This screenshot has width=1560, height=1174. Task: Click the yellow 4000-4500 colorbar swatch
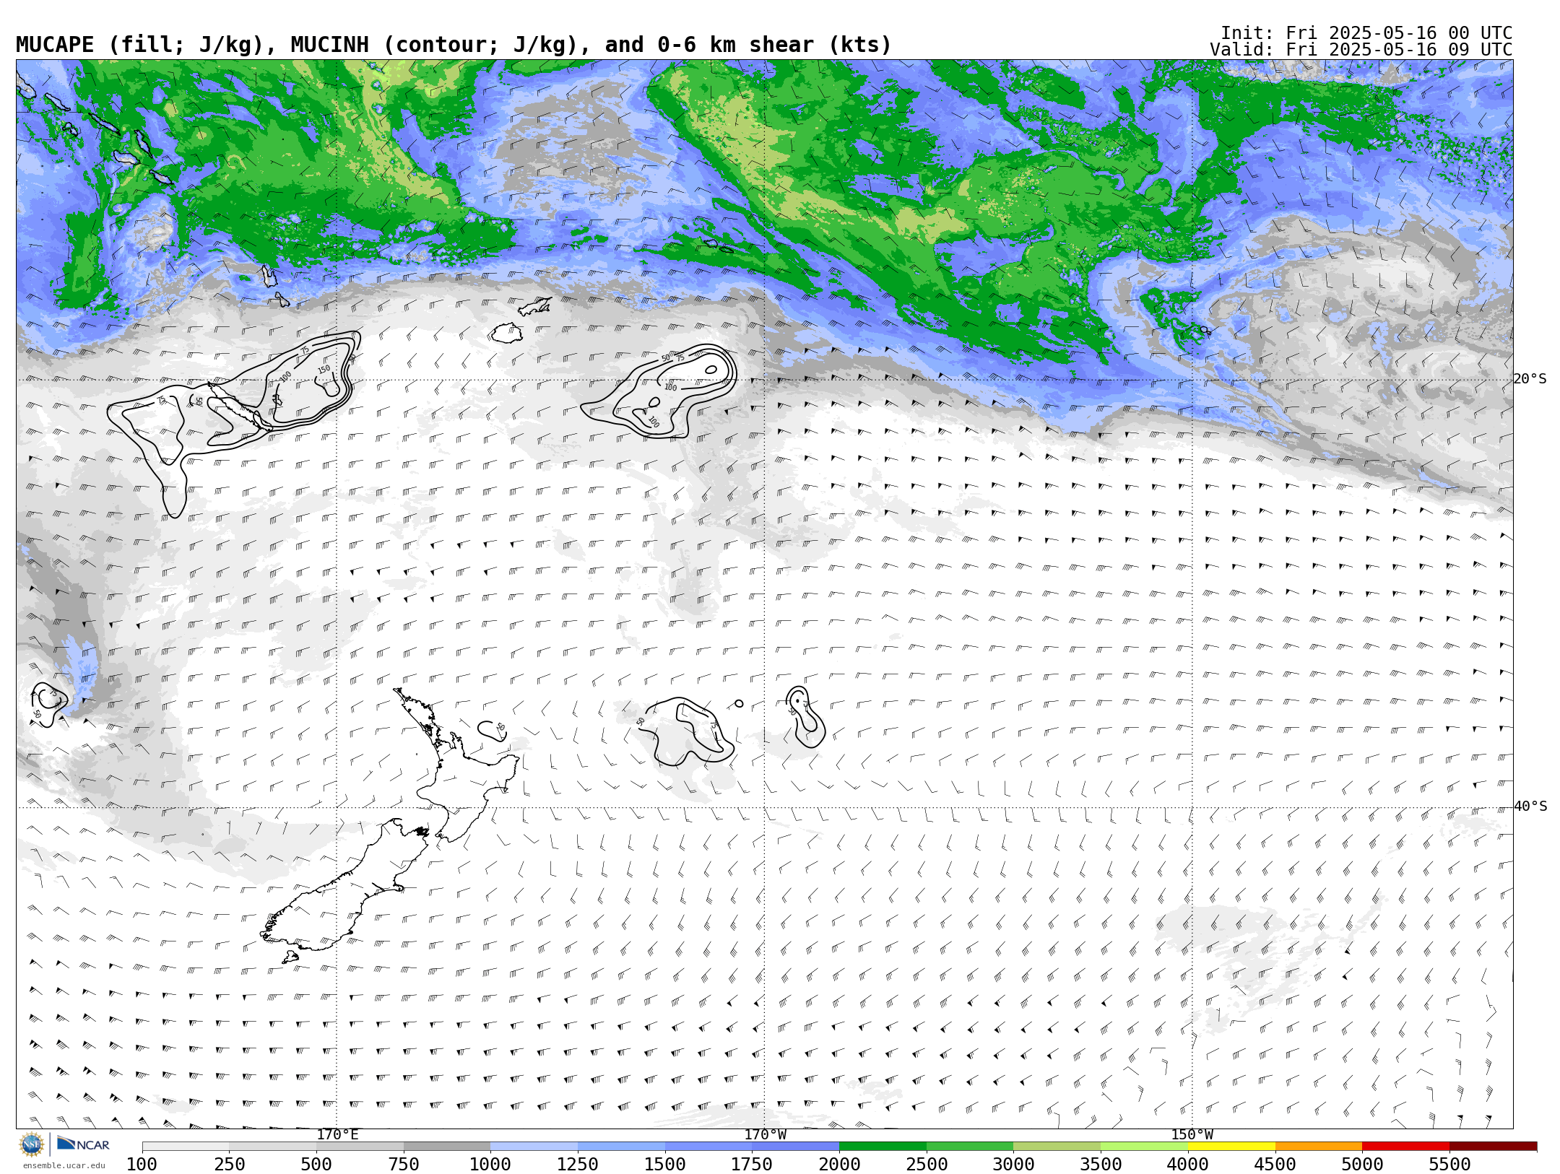(1231, 1147)
